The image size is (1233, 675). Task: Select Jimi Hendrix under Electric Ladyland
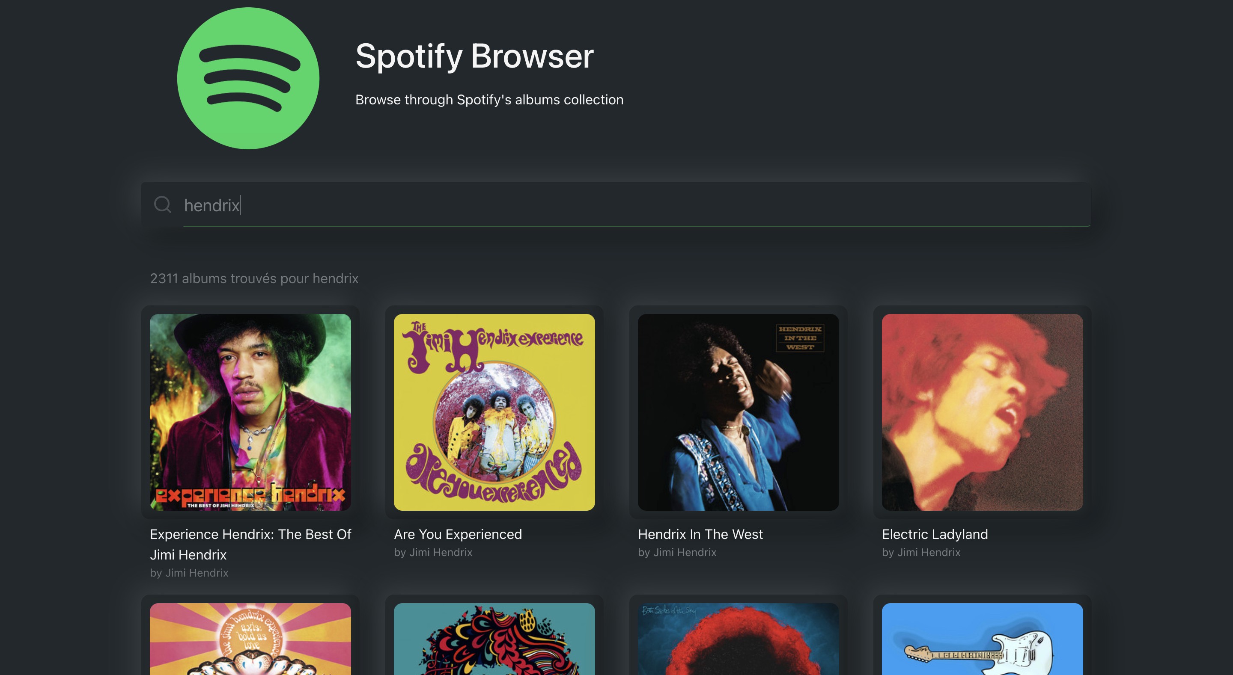click(921, 553)
